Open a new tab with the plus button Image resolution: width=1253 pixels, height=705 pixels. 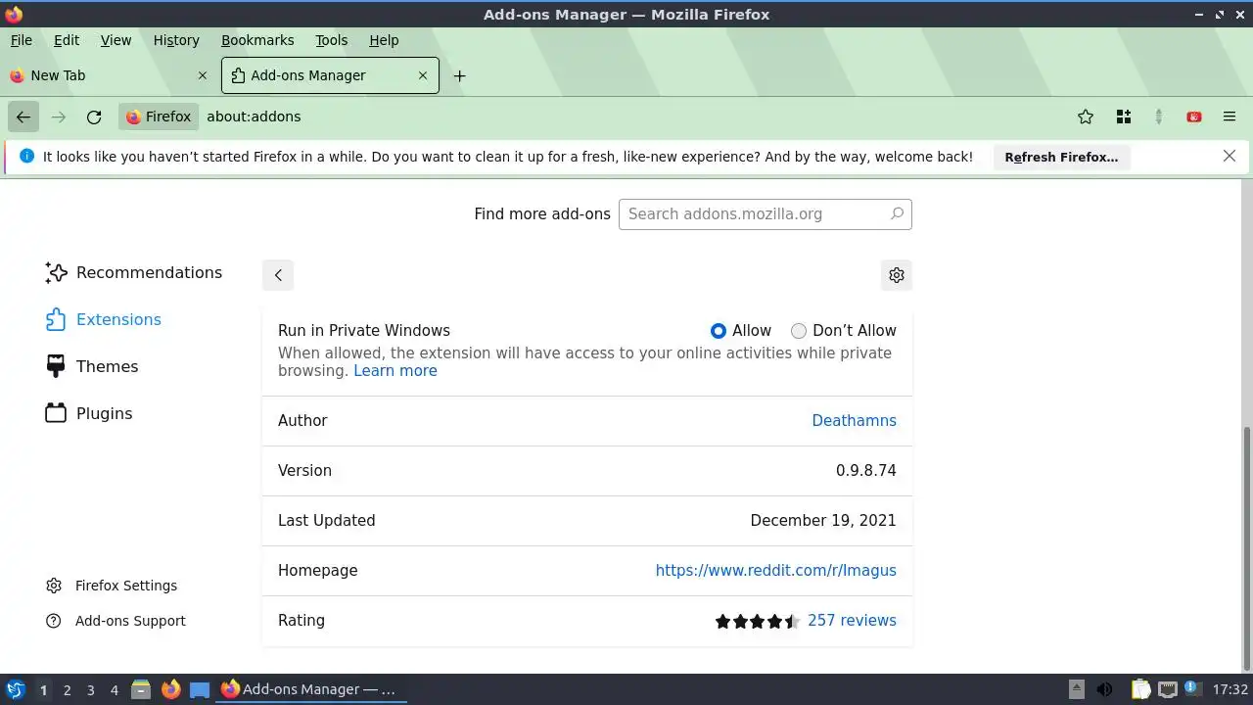(x=459, y=76)
